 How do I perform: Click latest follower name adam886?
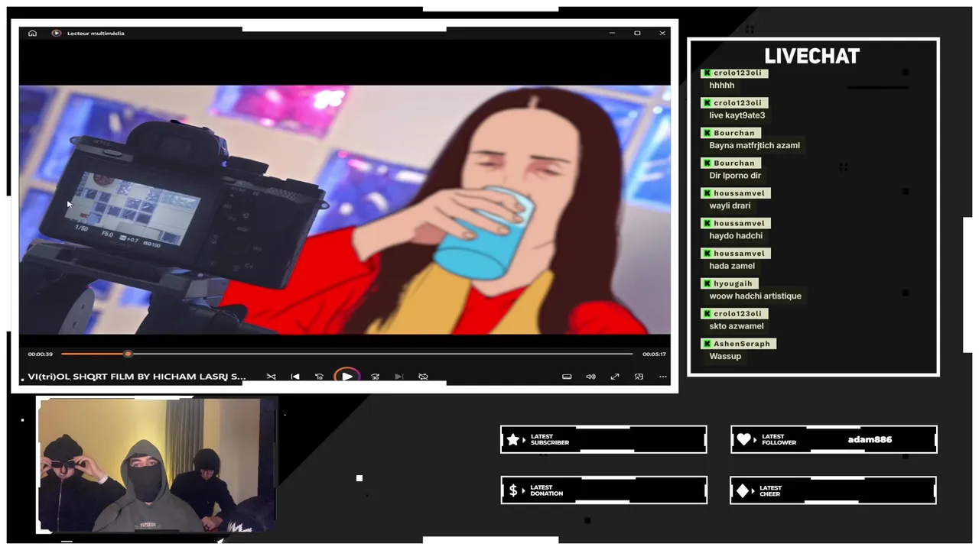click(x=870, y=439)
